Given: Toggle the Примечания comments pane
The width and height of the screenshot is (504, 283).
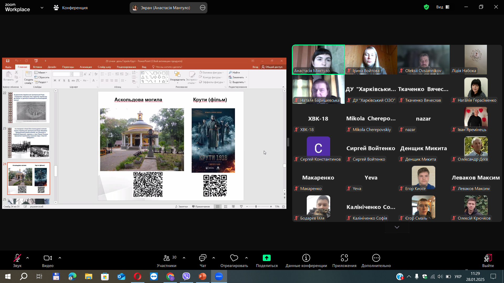Looking at the screenshot, I should [201, 207].
